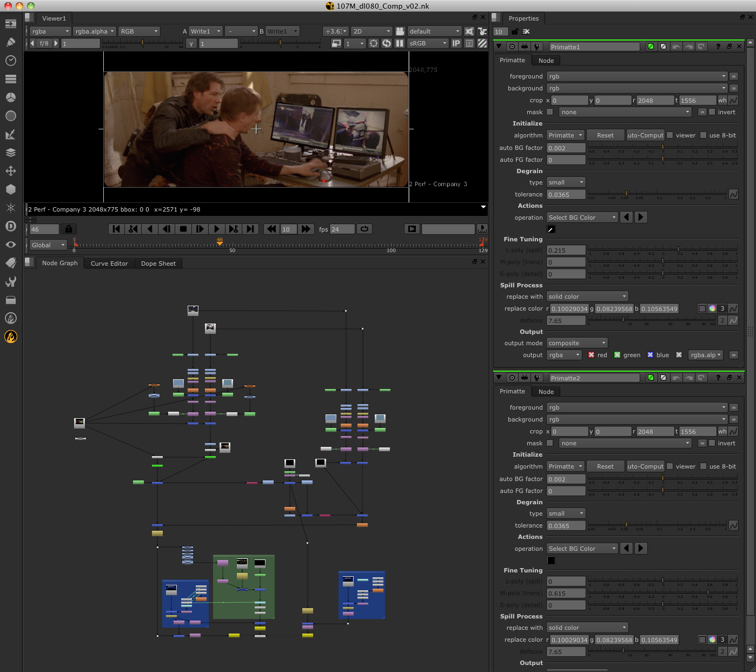The height and width of the screenshot is (672, 756).
Task: Stop playback in viewer controls
Action: pos(183,229)
